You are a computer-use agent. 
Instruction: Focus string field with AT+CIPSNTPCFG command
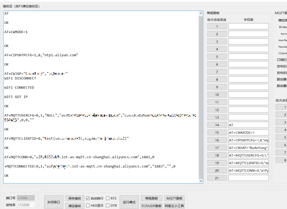(248, 140)
